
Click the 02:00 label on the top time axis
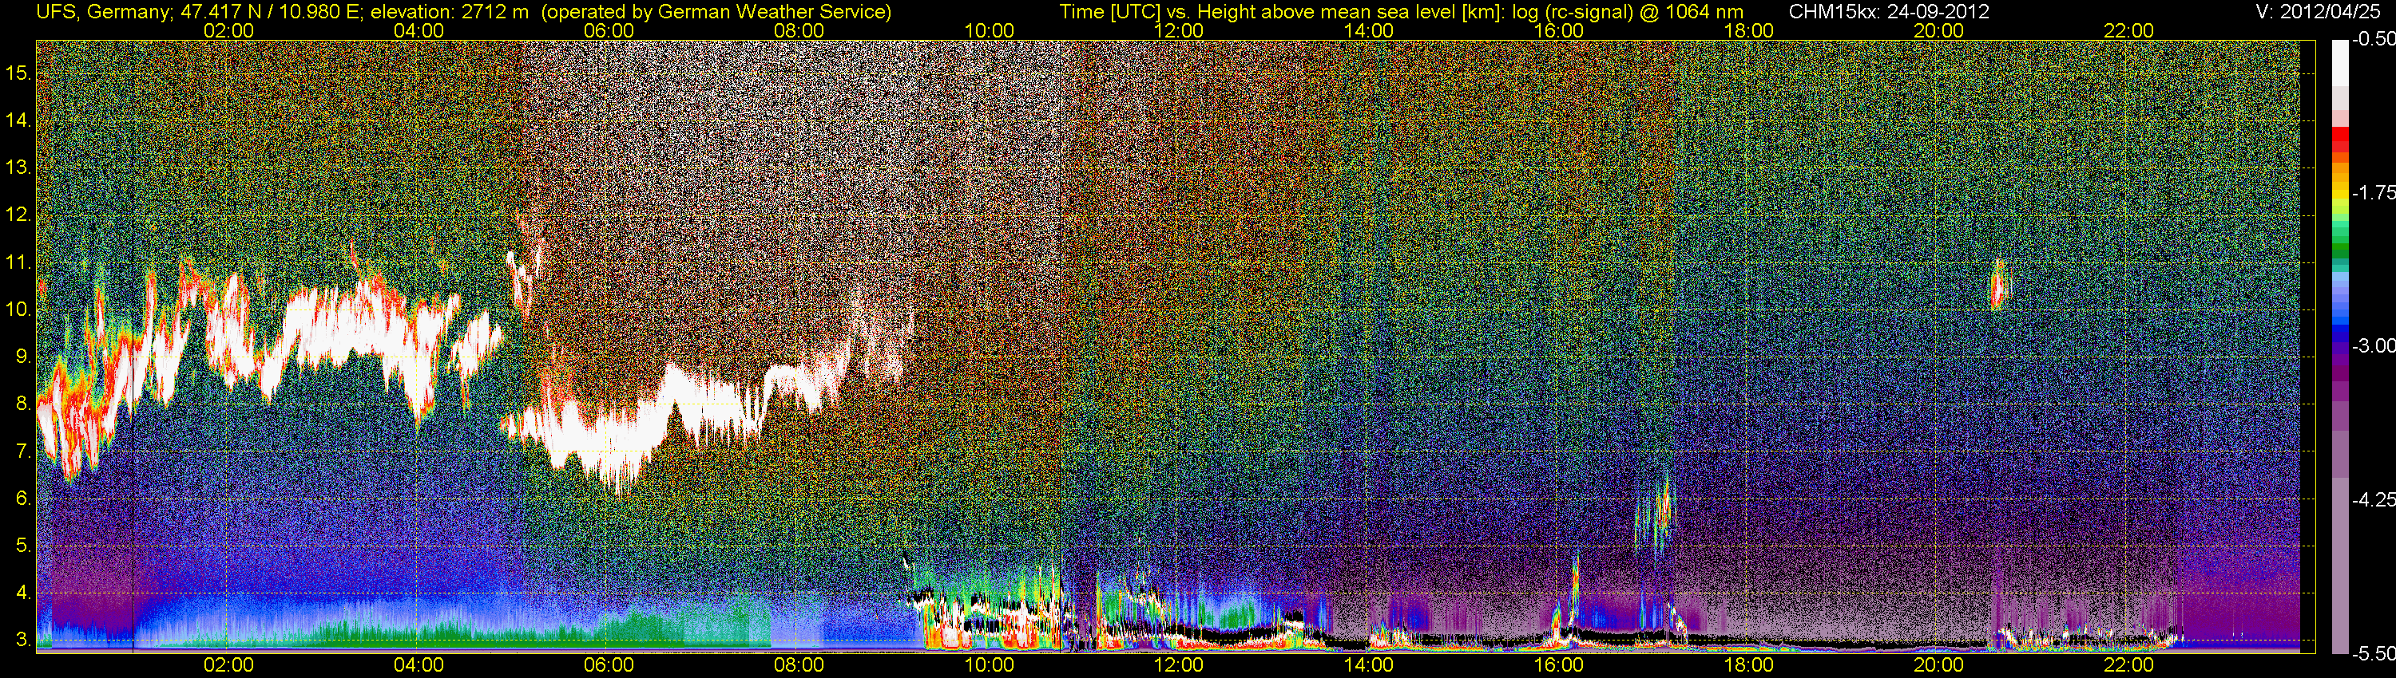coord(228,30)
